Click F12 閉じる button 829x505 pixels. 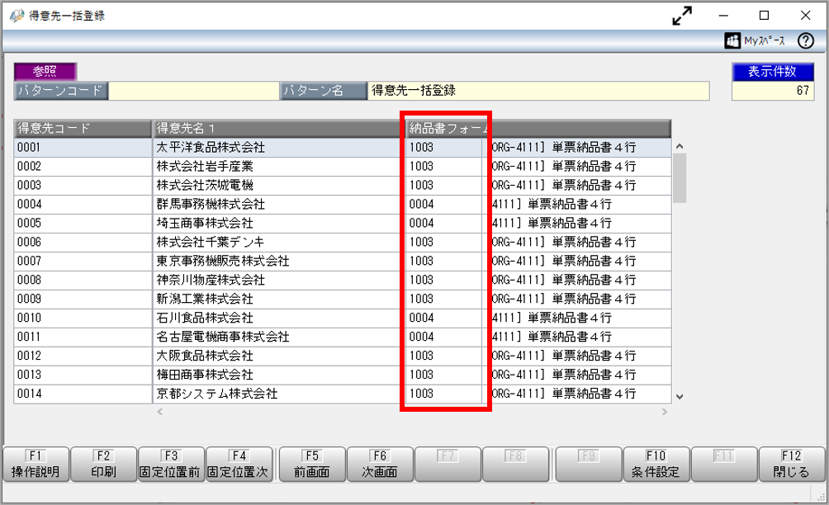tap(792, 465)
